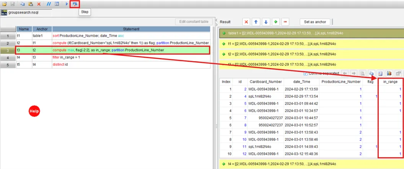Image resolution: width=404 pixels, height=169 pixels.
Task: Expand the t2 result row
Action: tap(224, 54)
